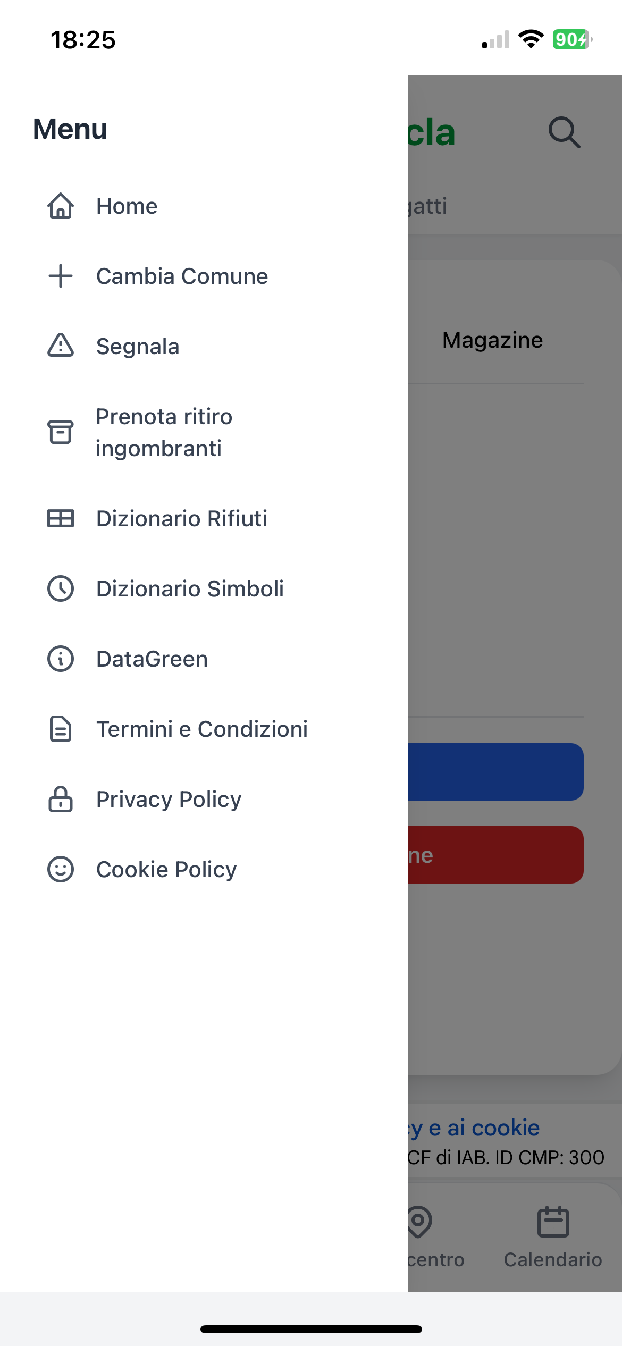Viewport: 622px width, 1346px height.
Task: Tap the DataGreen info circle icon
Action: click(61, 659)
